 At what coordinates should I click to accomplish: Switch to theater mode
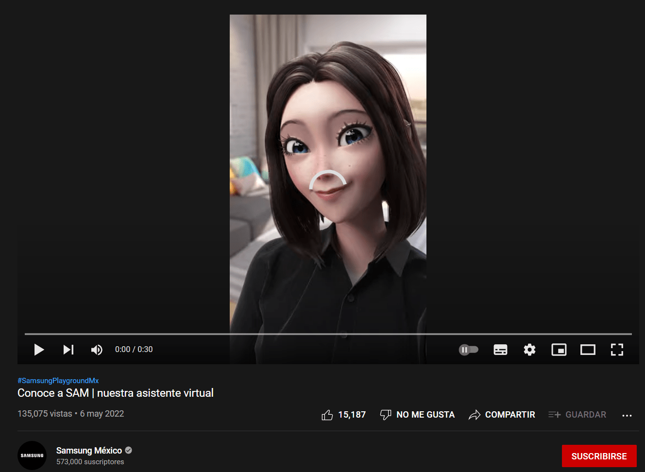pyautogui.click(x=588, y=350)
